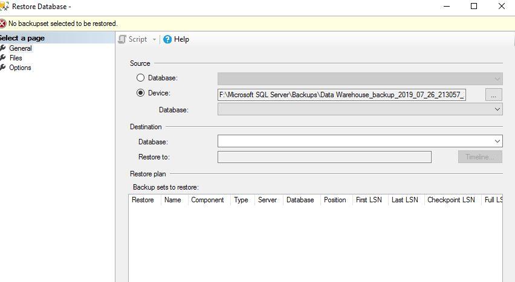
Task: Maximize the Restore Database window
Action: (474, 6)
